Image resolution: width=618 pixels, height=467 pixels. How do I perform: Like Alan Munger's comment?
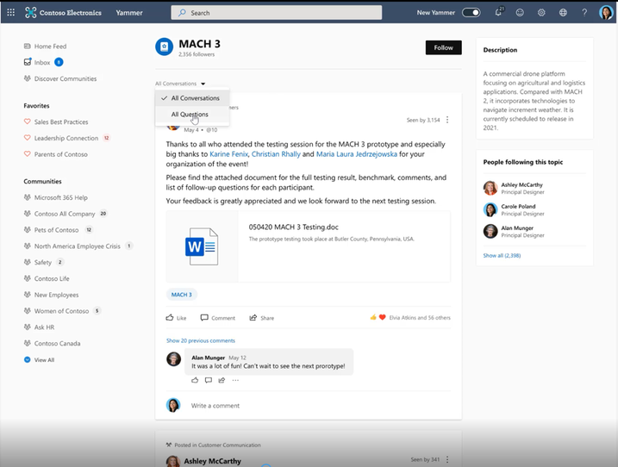195,380
